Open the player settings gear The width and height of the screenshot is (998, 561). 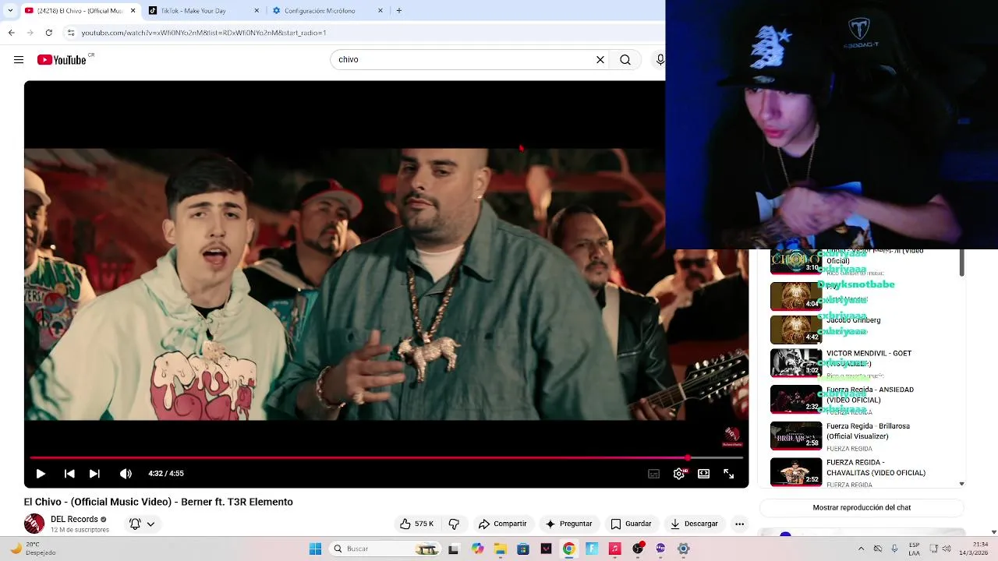click(679, 474)
